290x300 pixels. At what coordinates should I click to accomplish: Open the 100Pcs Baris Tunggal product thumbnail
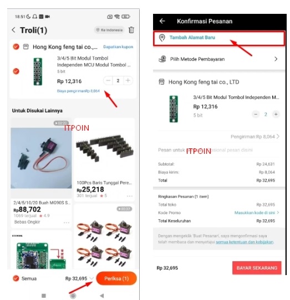pyautogui.click(x=104, y=149)
